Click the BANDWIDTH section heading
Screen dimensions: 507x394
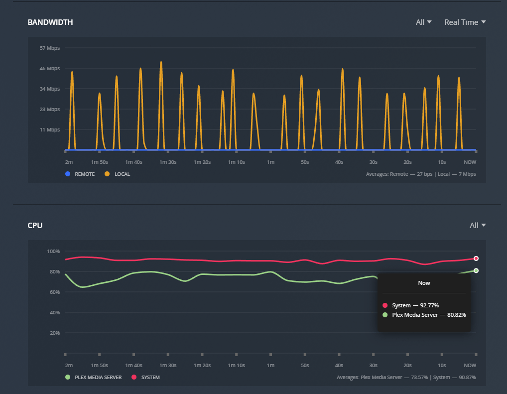click(50, 22)
